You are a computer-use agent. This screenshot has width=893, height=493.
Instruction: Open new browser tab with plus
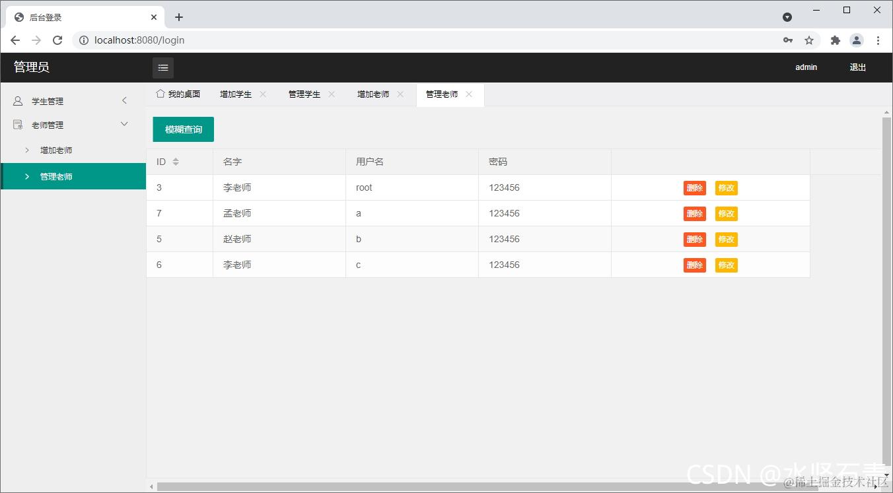179,17
